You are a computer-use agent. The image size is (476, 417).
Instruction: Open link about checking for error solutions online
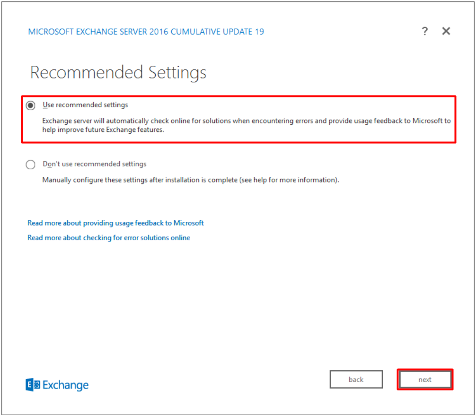pyautogui.click(x=109, y=238)
